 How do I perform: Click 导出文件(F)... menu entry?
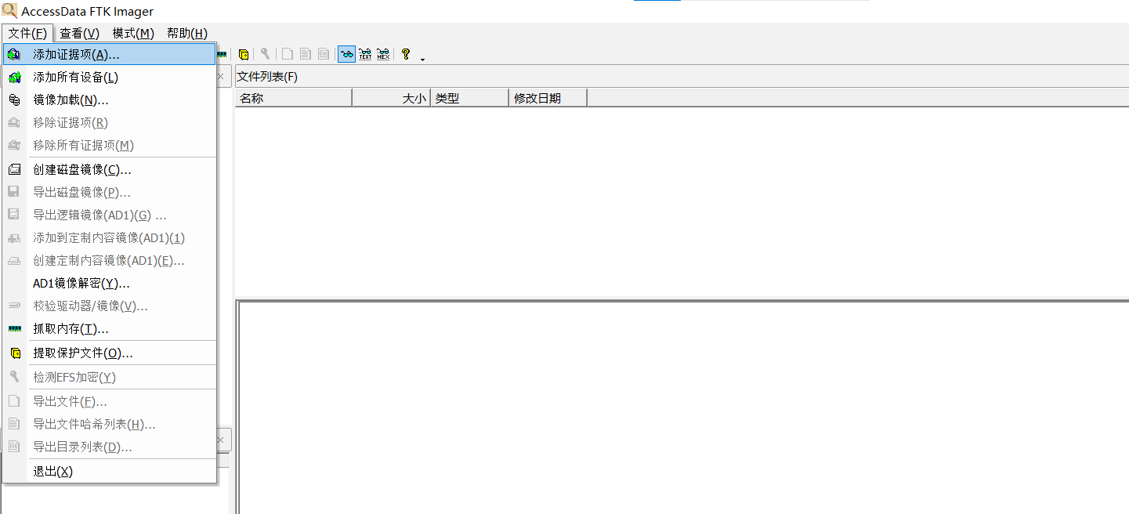pyautogui.click(x=109, y=401)
